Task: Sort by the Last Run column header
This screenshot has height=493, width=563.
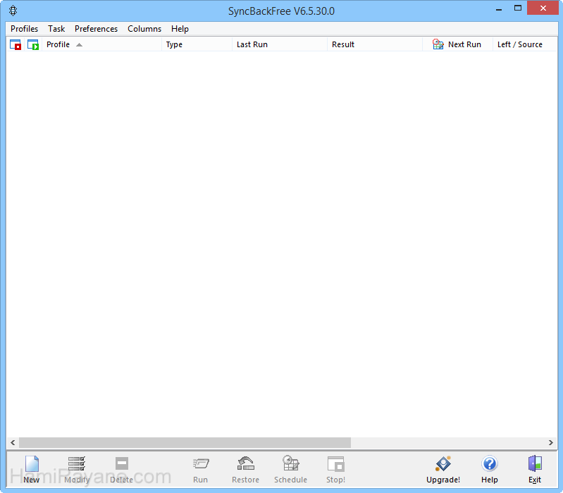Action: tap(280, 44)
